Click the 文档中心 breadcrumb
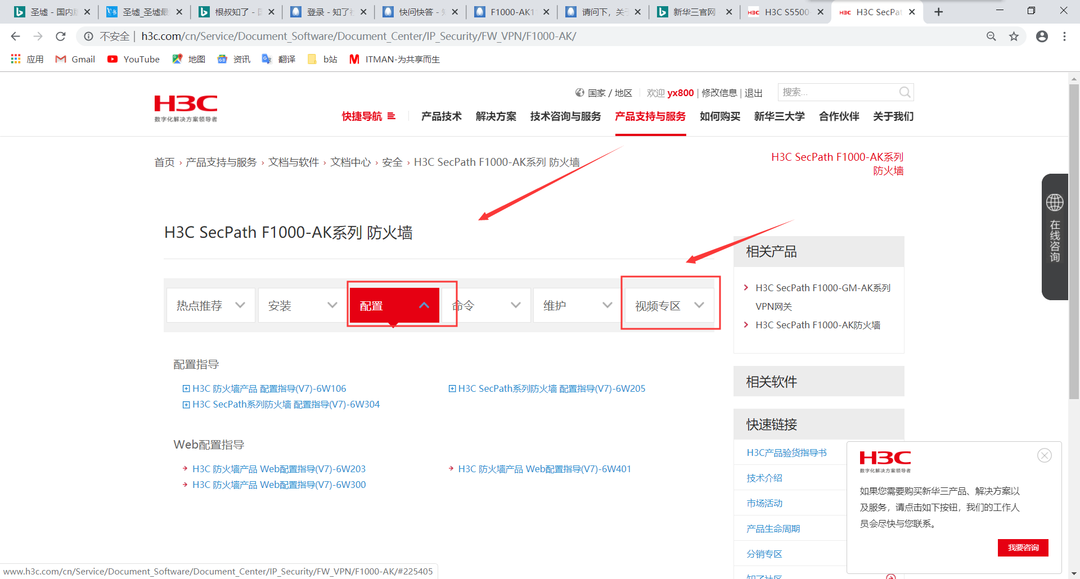Viewport: 1080px width, 579px height. 350,162
